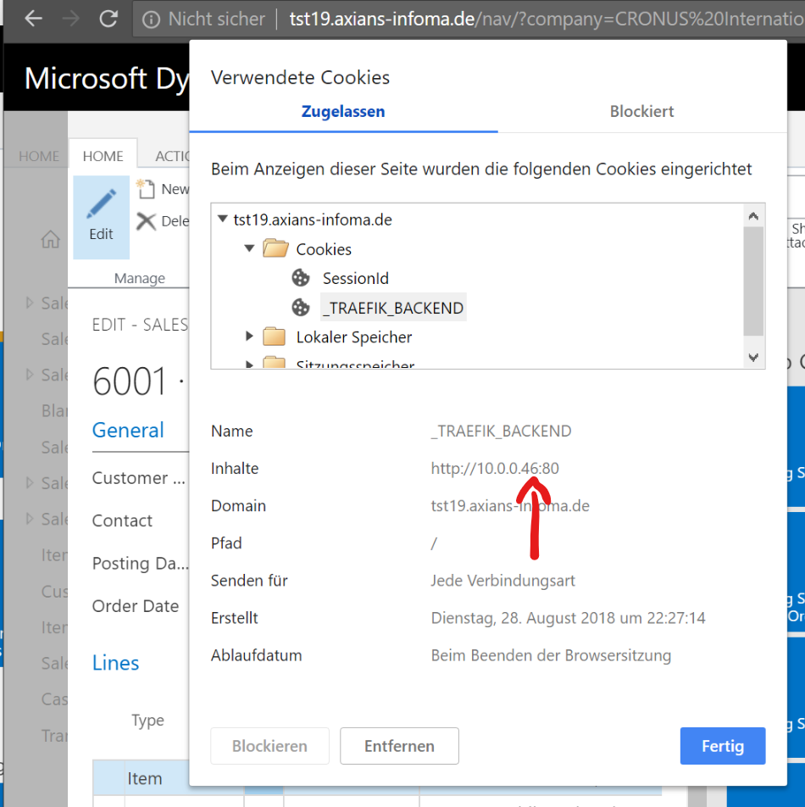Reload the page with the refresh icon
Viewport: 805px width, 807px height.
[108, 19]
